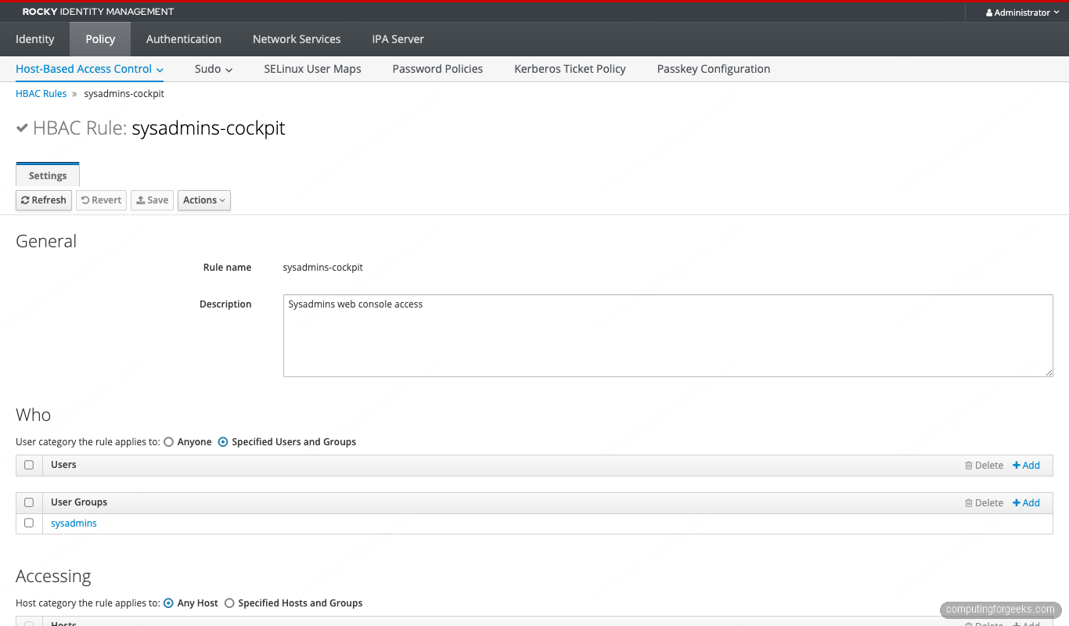Open the sysadmins group link

(x=74, y=523)
